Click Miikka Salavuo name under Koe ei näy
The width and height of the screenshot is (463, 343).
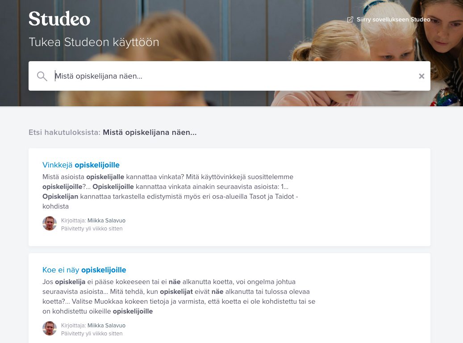(x=106, y=325)
